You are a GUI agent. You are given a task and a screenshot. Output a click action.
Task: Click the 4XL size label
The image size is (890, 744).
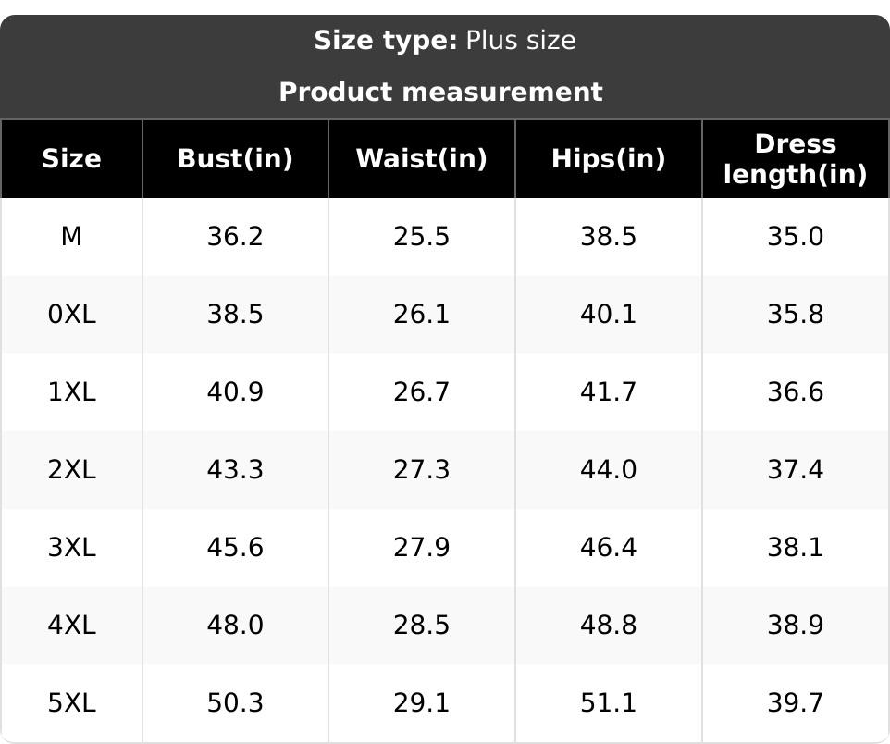[x=71, y=626]
